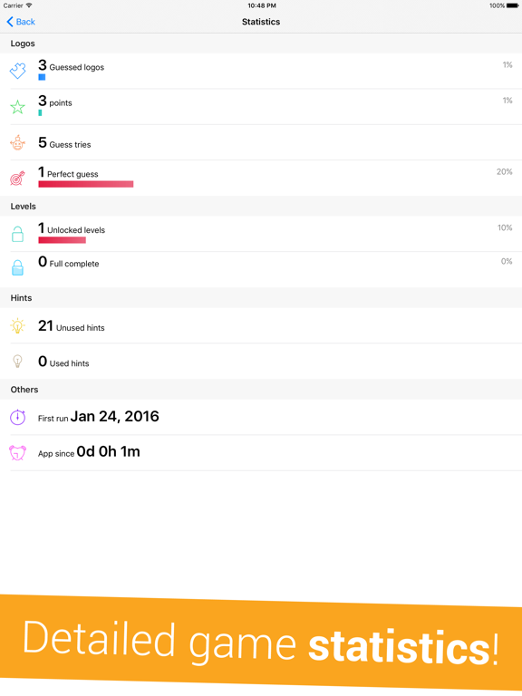Click the green star points icon

click(18, 107)
